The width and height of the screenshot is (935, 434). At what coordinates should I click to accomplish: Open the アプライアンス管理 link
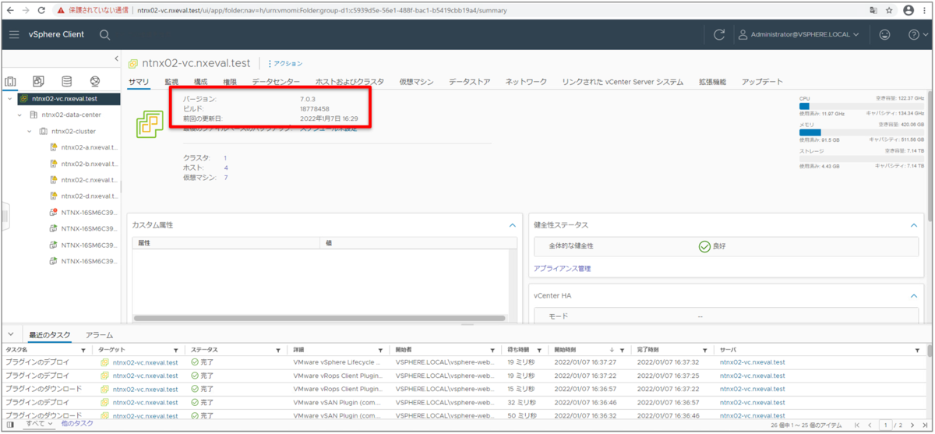point(562,269)
